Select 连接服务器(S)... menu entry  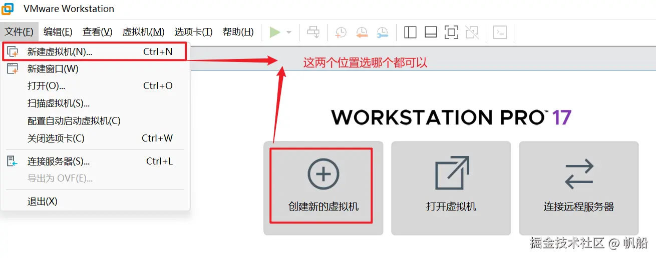coord(95,161)
